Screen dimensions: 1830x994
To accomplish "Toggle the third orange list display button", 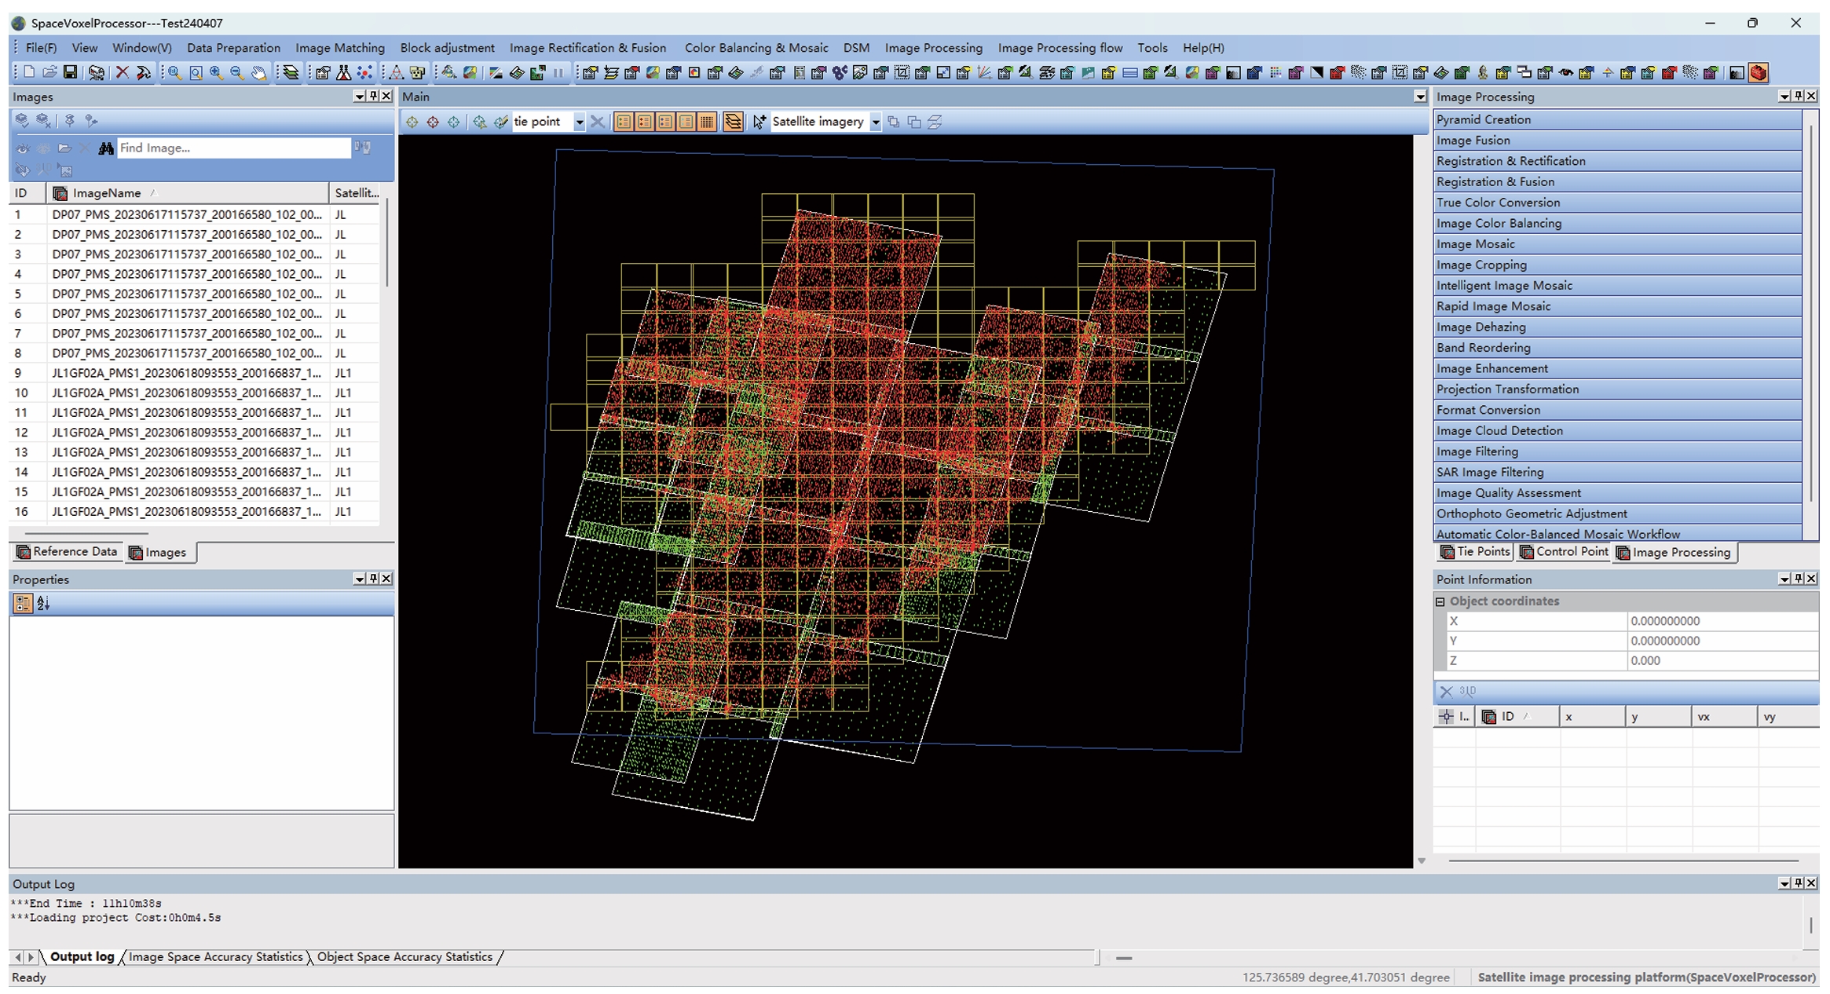I will tap(665, 122).
